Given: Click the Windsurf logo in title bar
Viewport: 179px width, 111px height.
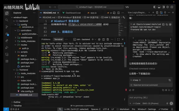Looking at the screenshot, I should (x=127, y=7).
